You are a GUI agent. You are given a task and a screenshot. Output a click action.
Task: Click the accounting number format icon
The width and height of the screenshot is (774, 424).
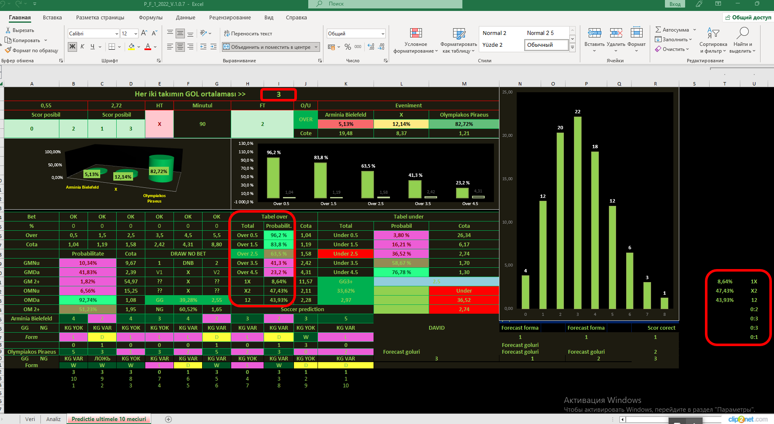(331, 47)
